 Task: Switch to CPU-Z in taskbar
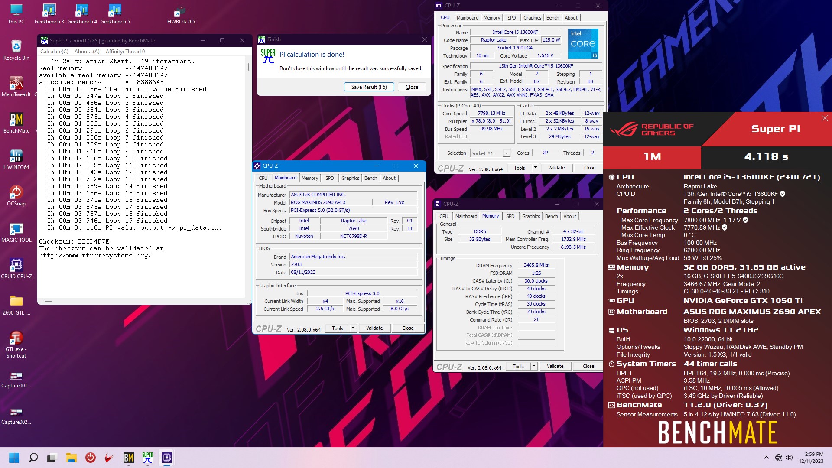coord(167,458)
